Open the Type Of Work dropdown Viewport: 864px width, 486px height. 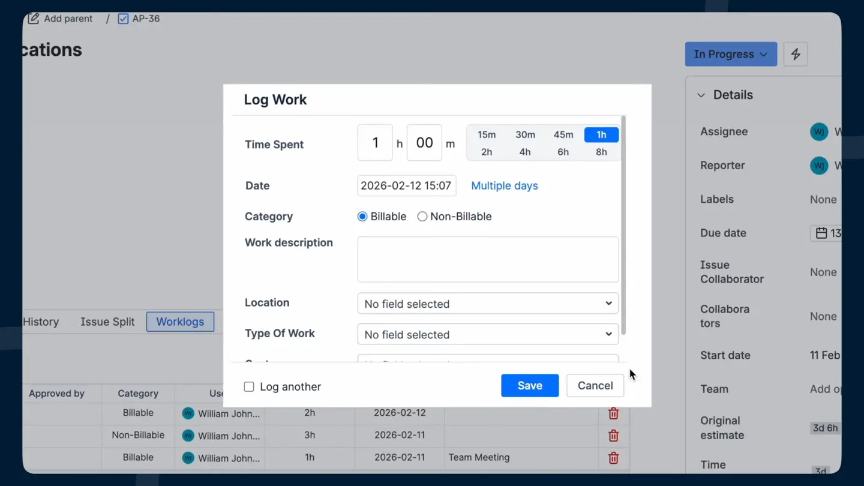click(x=488, y=334)
